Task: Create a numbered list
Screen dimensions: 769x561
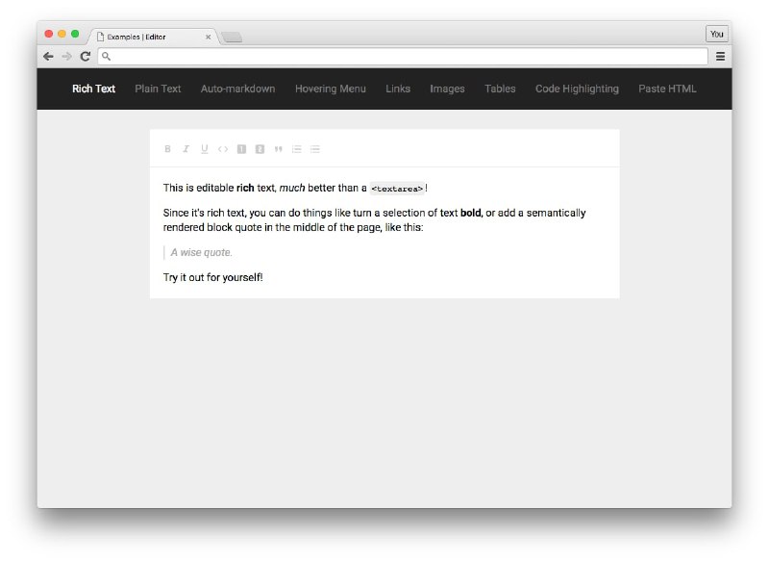Action: 297,149
